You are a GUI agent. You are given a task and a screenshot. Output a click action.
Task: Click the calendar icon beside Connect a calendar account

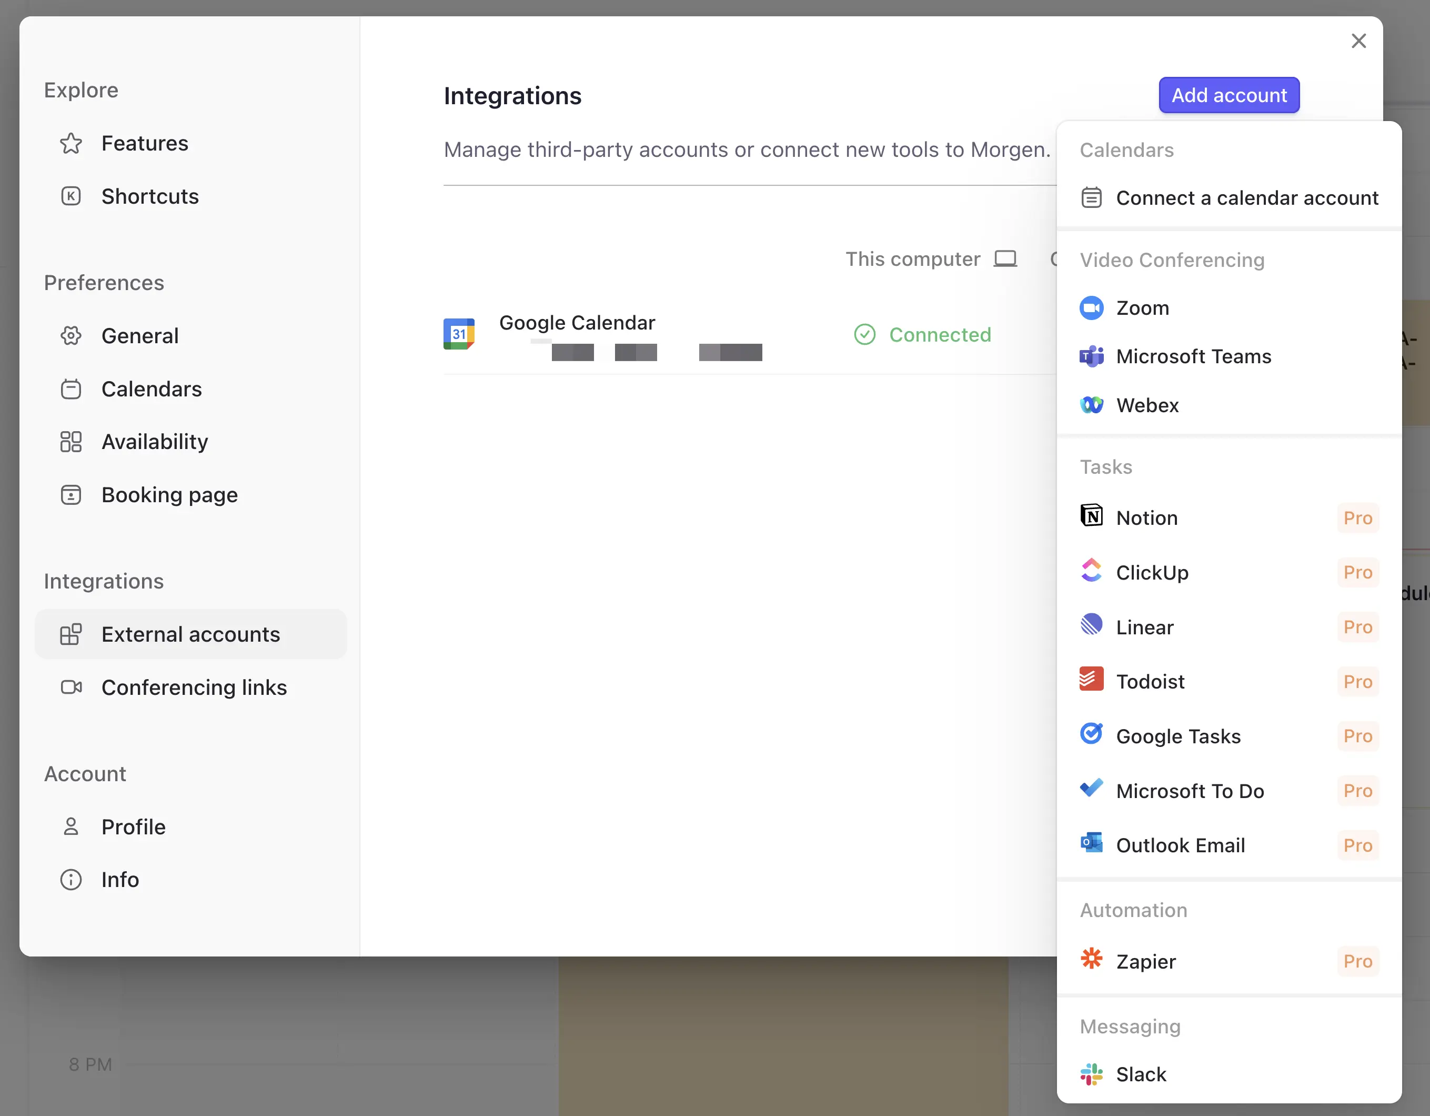tap(1092, 198)
